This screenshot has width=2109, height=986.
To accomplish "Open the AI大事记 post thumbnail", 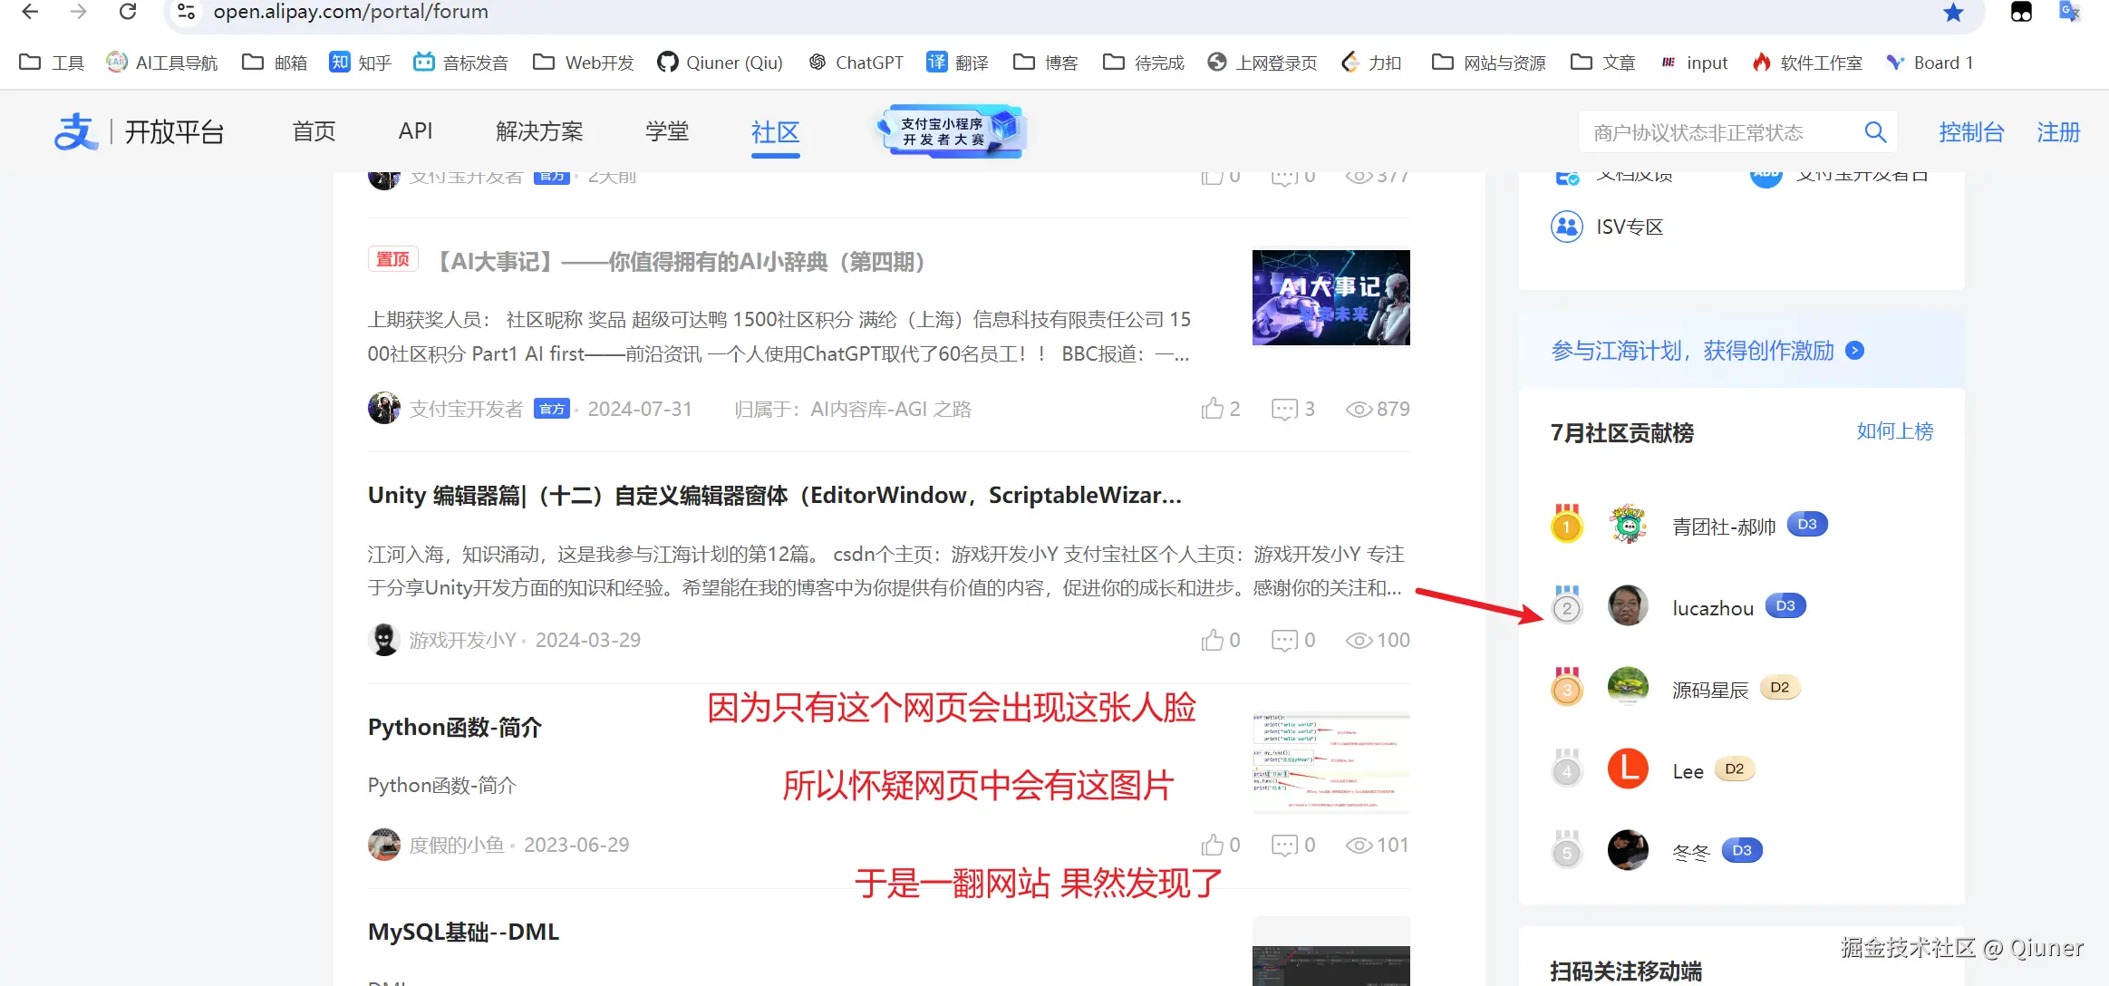I will point(1330,297).
